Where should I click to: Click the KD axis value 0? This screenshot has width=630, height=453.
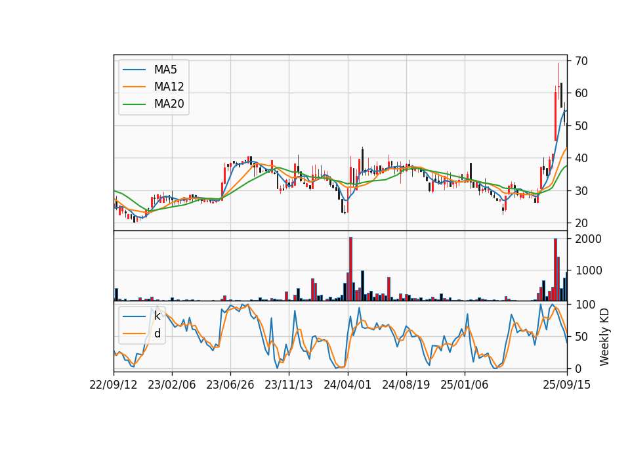coord(578,368)
